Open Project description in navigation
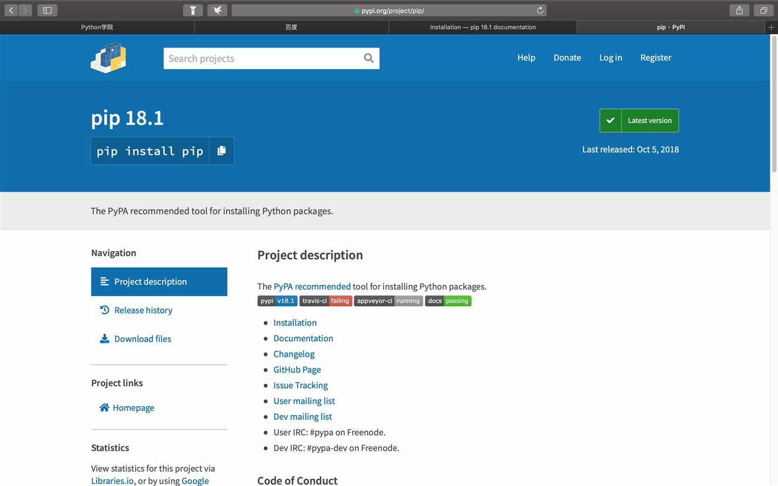 [x=159, y=281]
